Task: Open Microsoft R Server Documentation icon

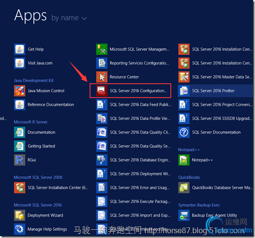Action: point(20,132)
